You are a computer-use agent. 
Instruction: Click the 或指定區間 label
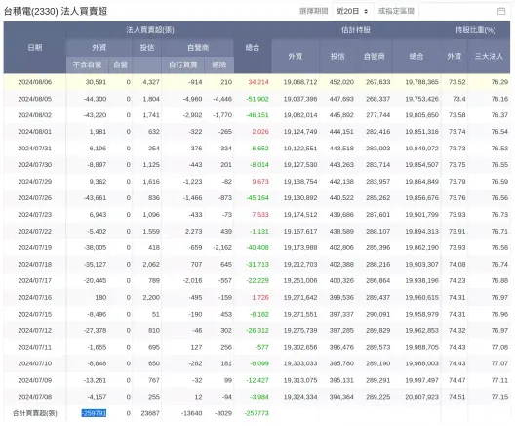[x=396, y=11]
